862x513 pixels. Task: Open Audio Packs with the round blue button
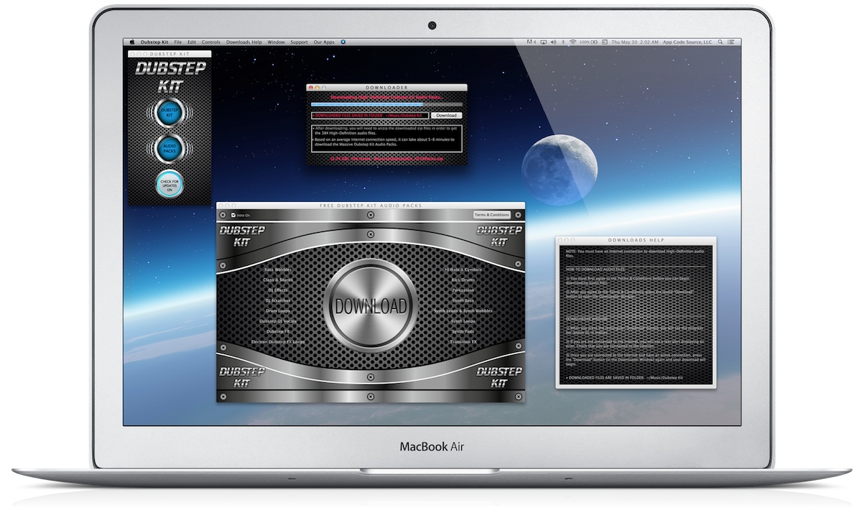170,147
